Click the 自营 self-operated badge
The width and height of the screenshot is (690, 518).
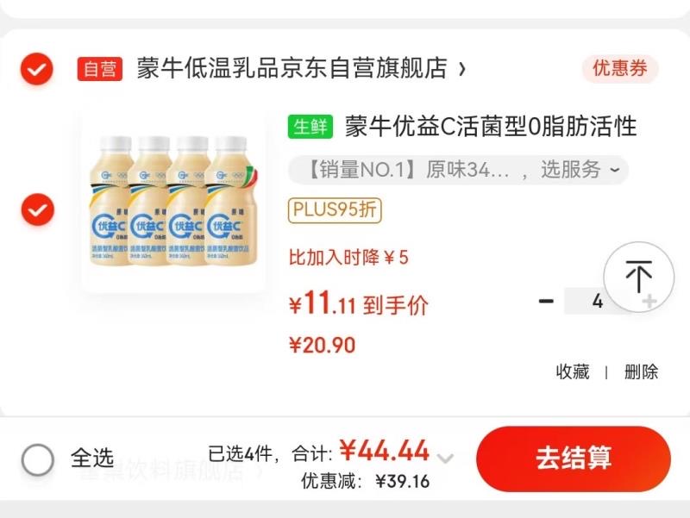[100, 69]
